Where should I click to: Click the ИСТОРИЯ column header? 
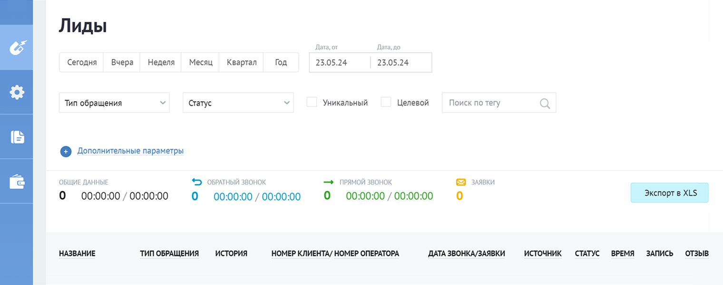click(231, 254)
